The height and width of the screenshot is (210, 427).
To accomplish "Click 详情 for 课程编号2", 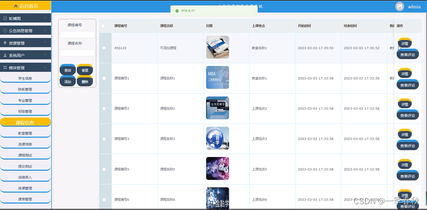I will click(x=405, y=104).
